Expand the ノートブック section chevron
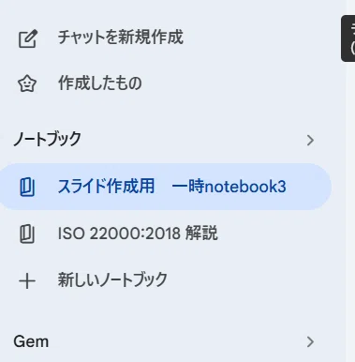Screen dimensions: 355x362 (310, 140)
